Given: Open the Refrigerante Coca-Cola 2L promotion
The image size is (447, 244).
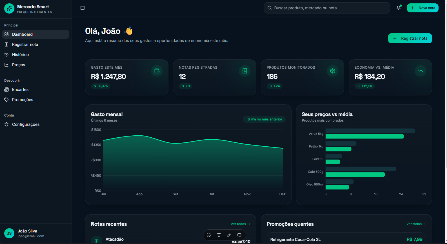Looking at the screenshot, I should coord(346,238).
